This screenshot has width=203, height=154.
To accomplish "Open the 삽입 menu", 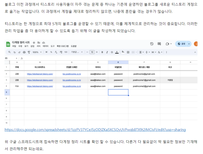I will 32,46.
